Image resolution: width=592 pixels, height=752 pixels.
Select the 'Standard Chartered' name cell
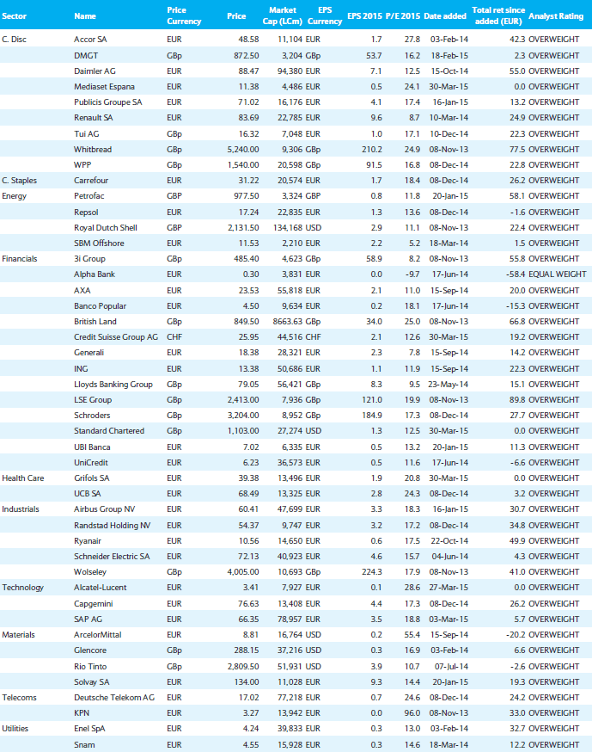pos(109,431)
